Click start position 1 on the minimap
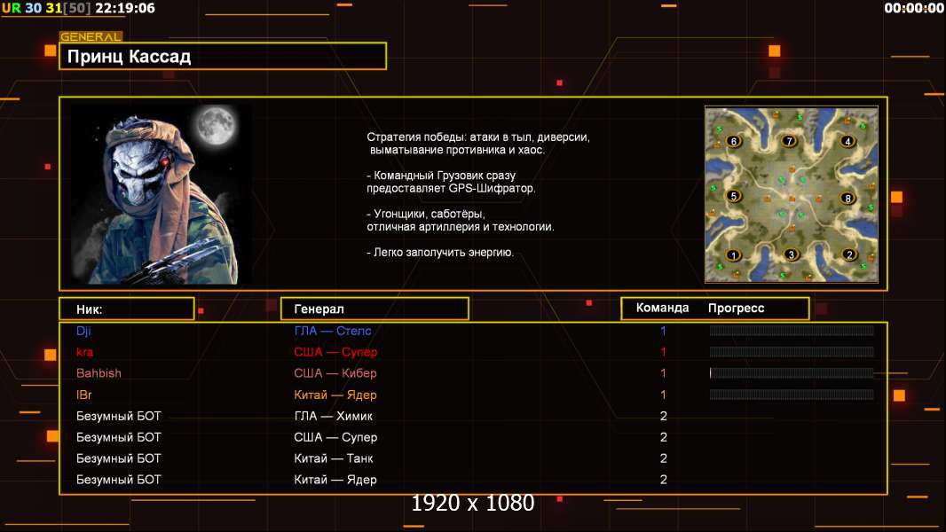 733,254
